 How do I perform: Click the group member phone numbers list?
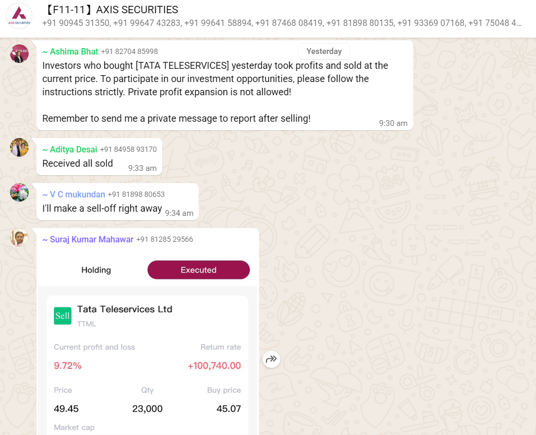[x=282, y=23]
